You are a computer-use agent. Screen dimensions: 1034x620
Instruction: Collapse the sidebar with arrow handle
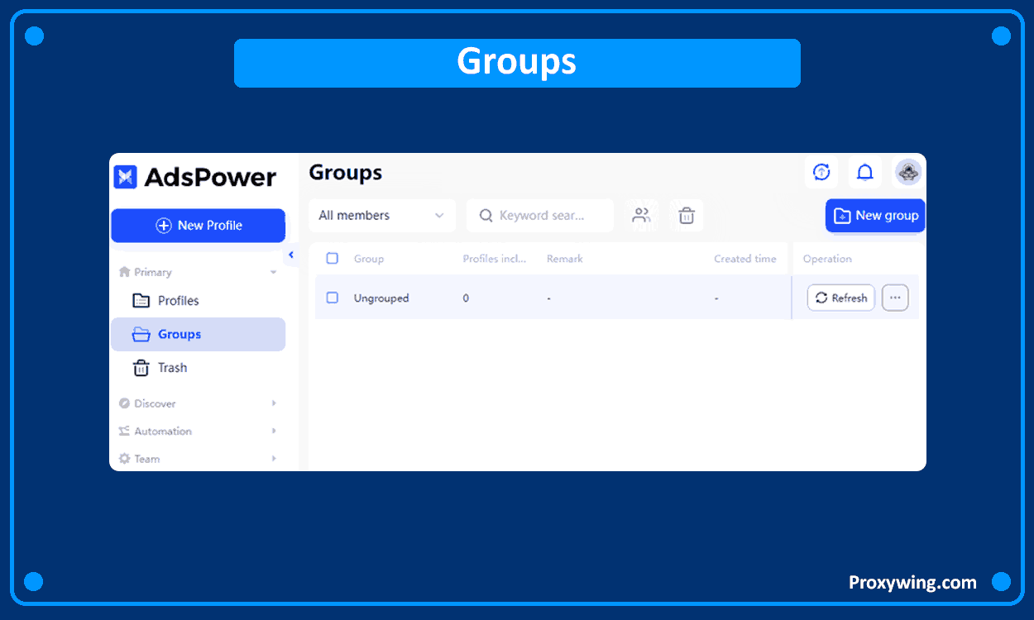tap(290, 255)
